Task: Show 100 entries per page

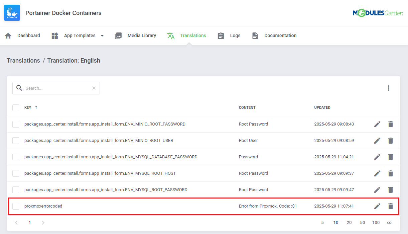Action: (376, 223)
